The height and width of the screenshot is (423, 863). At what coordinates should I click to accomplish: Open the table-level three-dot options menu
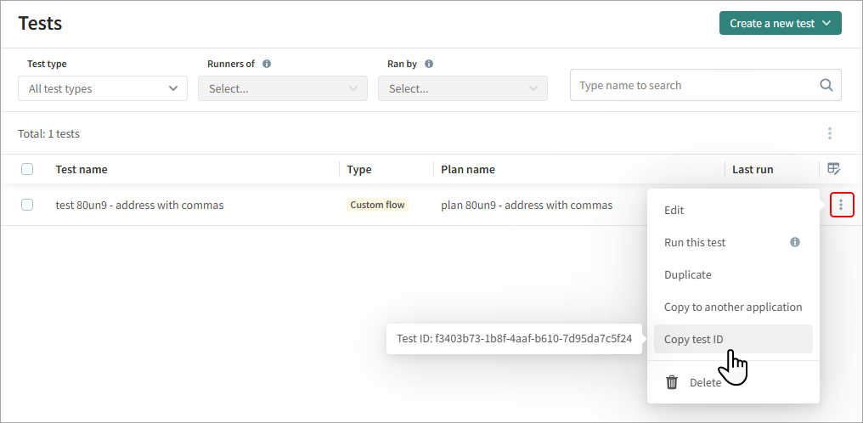[x=829, y=133]
